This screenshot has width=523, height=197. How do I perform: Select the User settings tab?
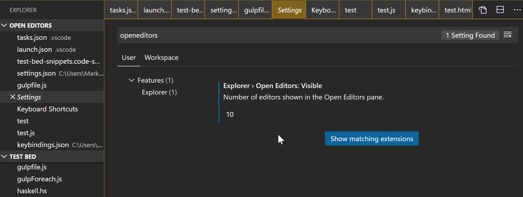129,58
